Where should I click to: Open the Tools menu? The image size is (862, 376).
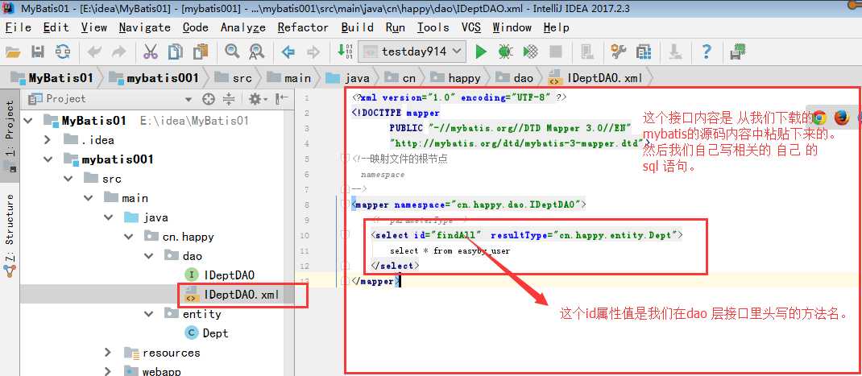tap(433, 27)
